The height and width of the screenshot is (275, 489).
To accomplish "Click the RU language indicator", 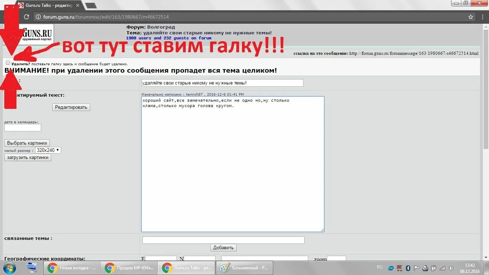I will (x=380, y=267).
